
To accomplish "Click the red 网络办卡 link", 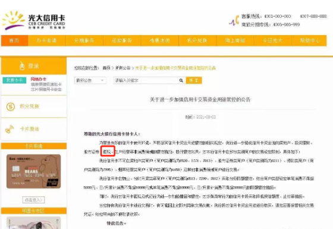I will tap(39, 79).
